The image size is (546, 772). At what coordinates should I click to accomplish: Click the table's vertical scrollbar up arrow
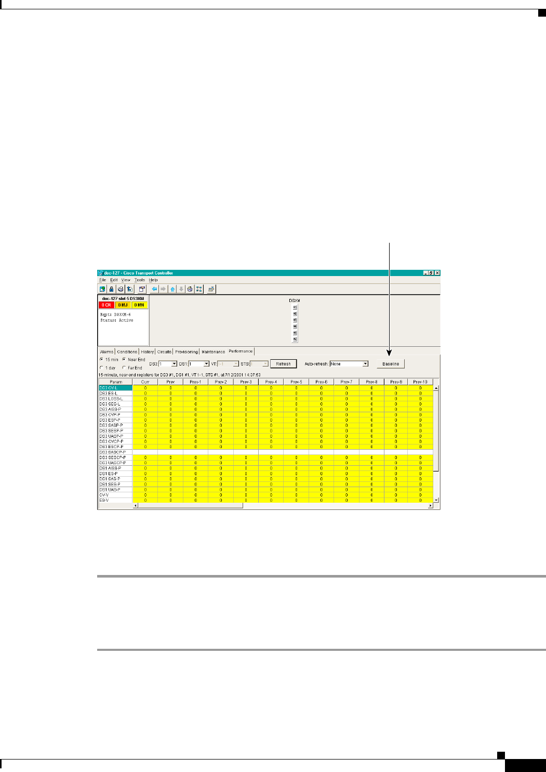click(x=436, y=388)
